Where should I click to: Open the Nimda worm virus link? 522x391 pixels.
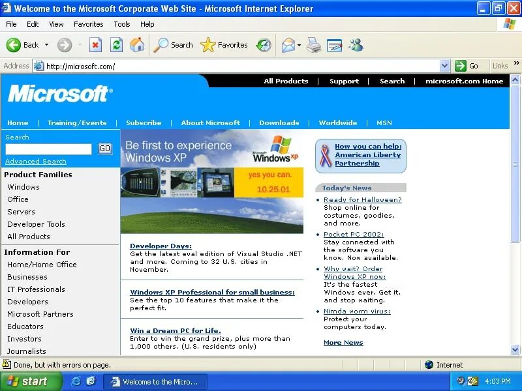pos(357,311)
